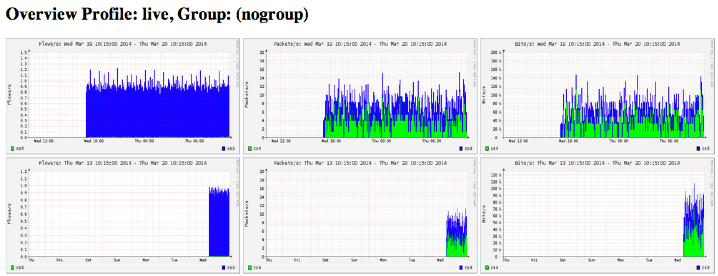Click "Sat" axis label on weekly Flows/s graph
718x276 pixels.
click(88, 260)
